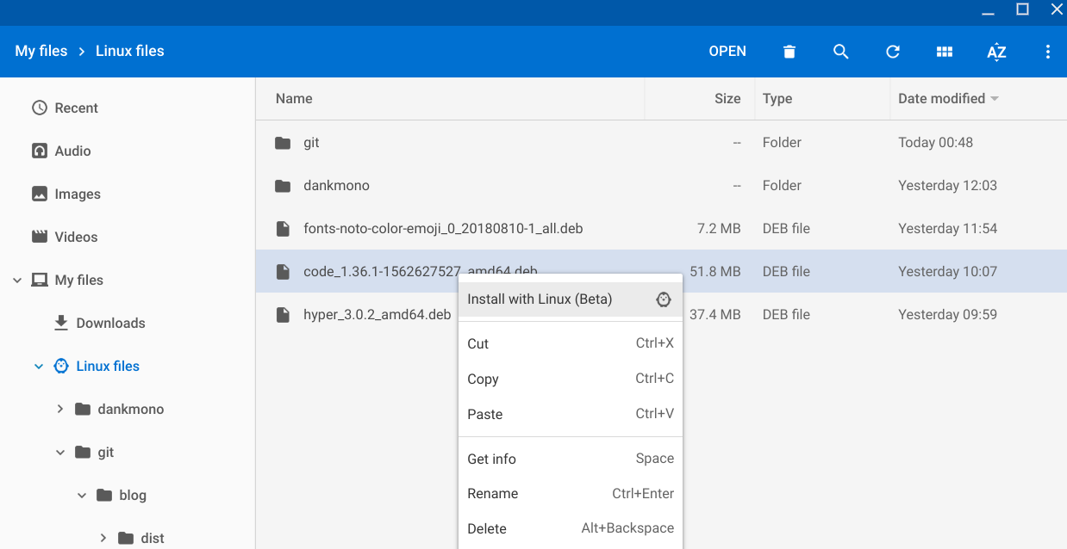Click the Videos clapperboard icon
Image resolution: width=1067 pixels, height=549 pixels.
(39, 237)
